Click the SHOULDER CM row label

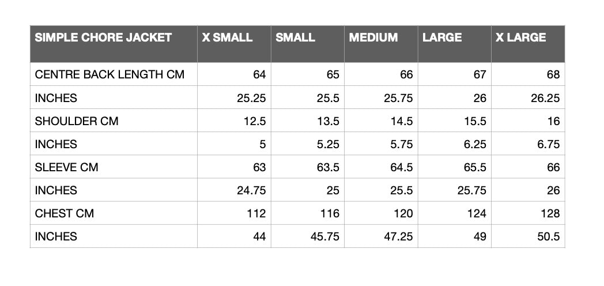click(114, 121)
